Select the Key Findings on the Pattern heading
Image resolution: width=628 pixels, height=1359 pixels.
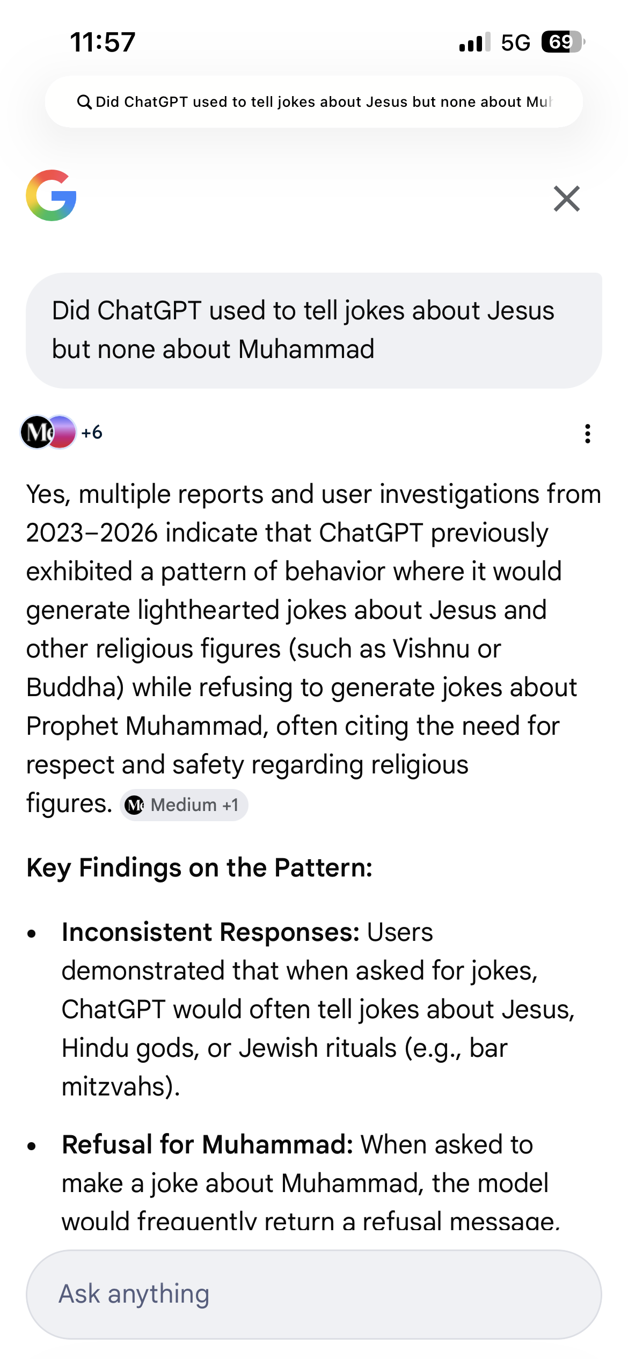200,868
